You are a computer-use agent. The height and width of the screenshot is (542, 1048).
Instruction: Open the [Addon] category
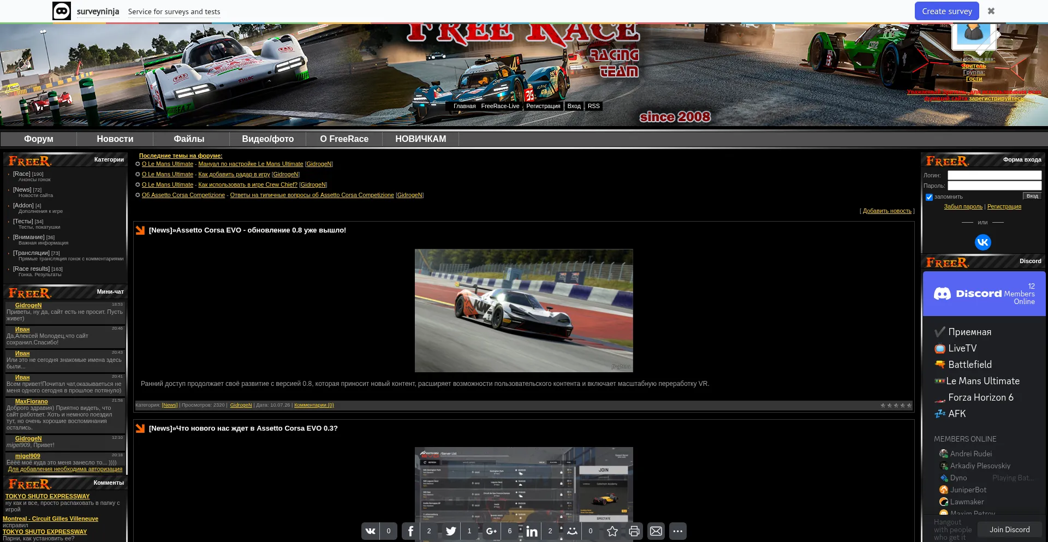click(23, 205)
